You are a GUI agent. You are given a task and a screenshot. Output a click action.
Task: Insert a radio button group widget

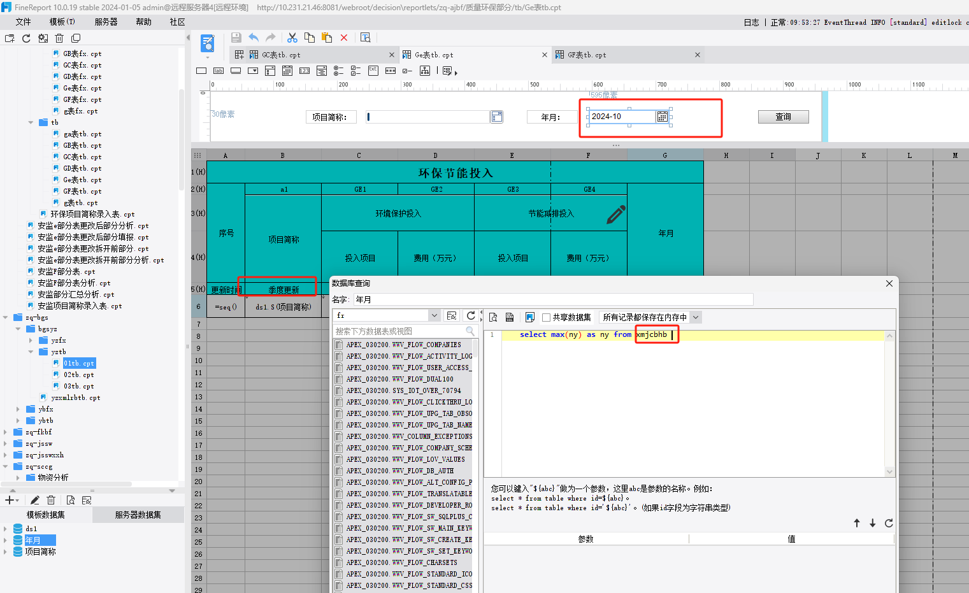339,71
